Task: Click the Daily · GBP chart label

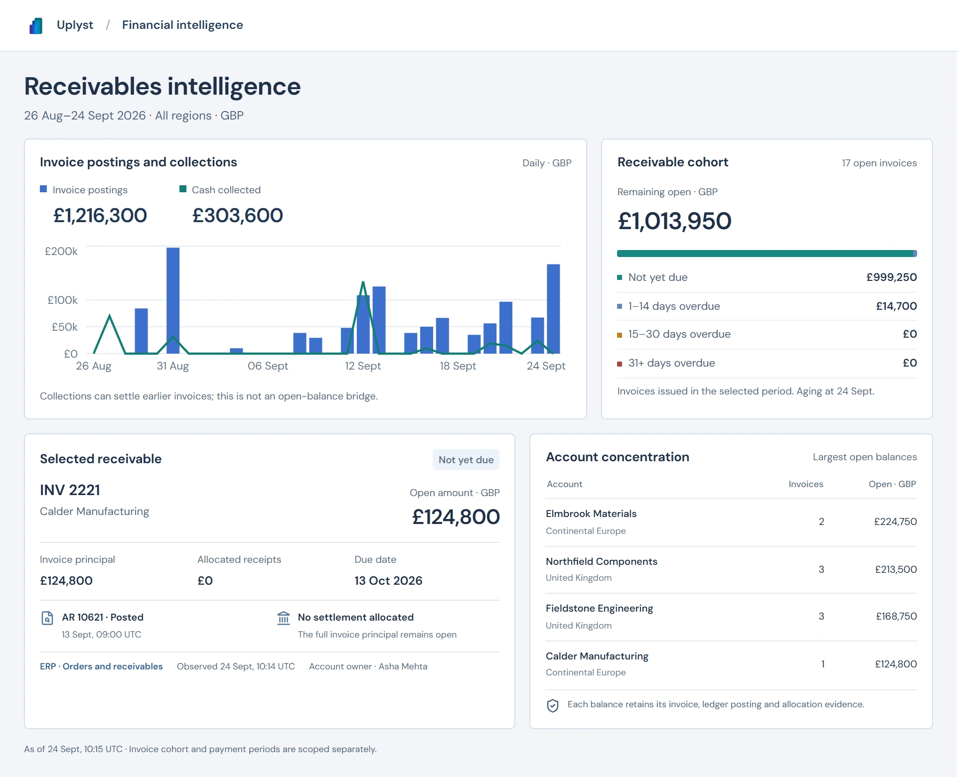Action: (547, 163)
